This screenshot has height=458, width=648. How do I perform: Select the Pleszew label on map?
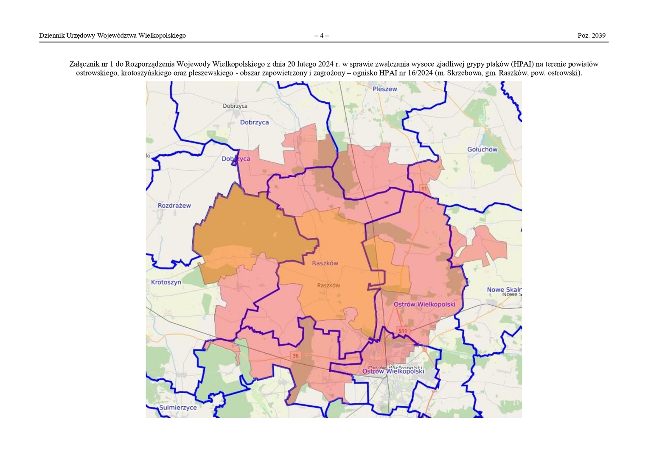(x=384, y=89)
